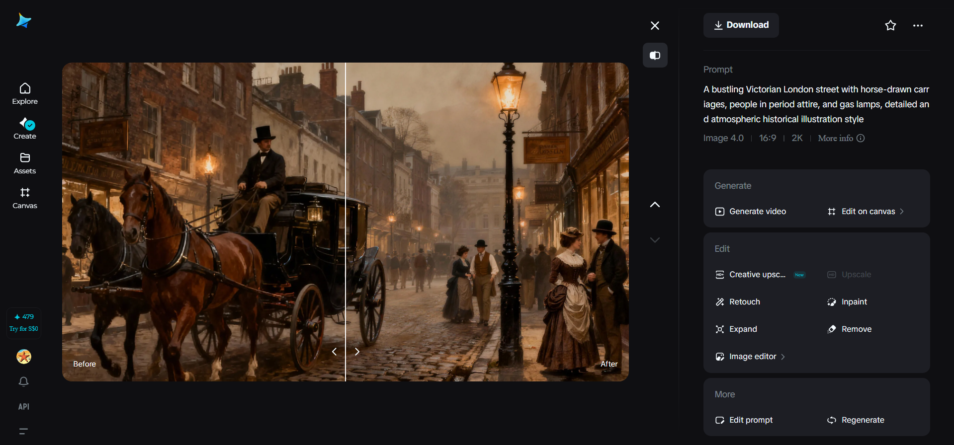954x445 pixels.
Task: Click the blue bird app logo
Action: tap(23, 20)
